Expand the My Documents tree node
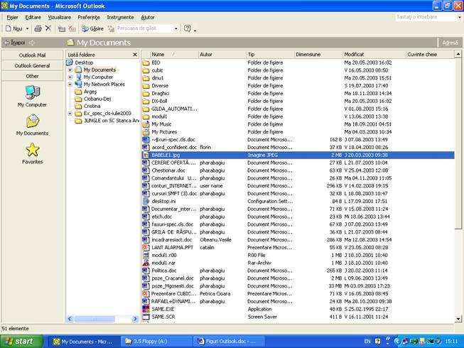464x348 pixels. pyautogui.click(x=70, y=70)
